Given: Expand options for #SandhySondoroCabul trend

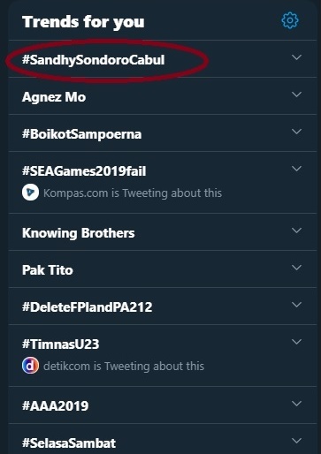Looking at the screenshot, I should 296,57.
